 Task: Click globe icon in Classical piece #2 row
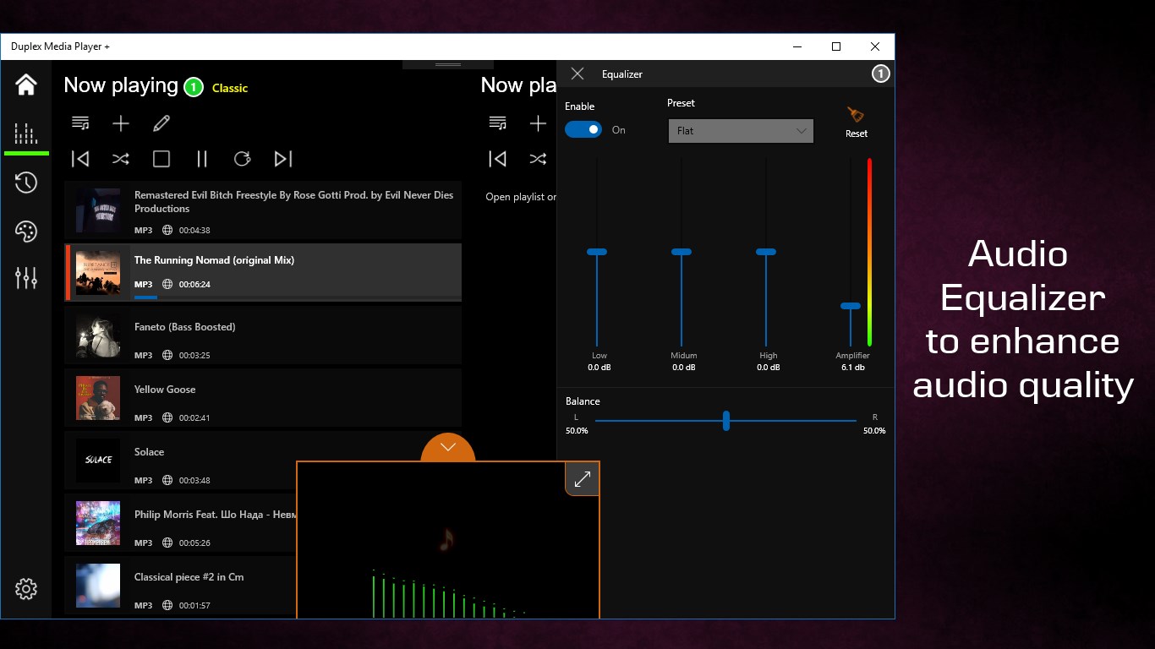coord(167,605)
